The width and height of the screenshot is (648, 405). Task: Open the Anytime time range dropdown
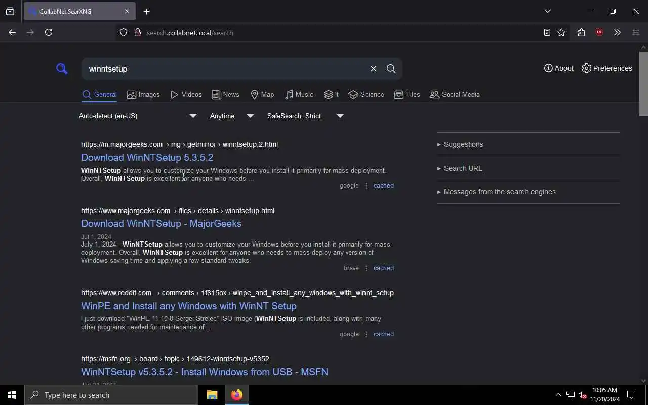pos(232,116)
